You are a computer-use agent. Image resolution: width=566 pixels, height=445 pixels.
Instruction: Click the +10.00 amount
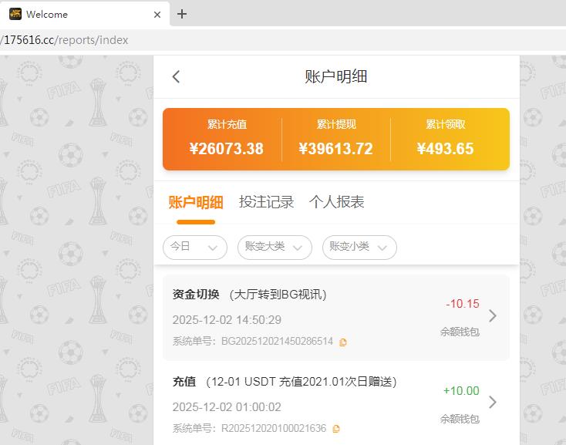coord(461,391)
